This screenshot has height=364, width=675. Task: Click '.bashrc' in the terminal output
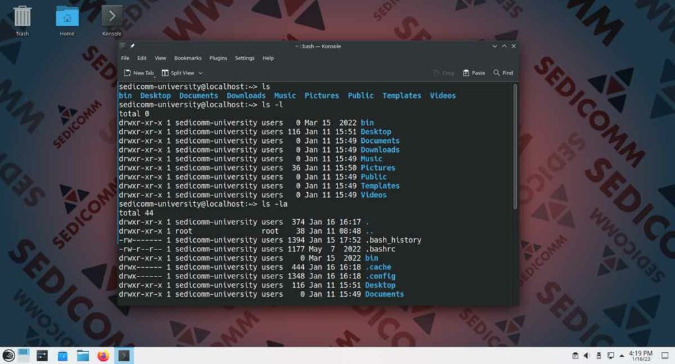(x=380, y=249)
